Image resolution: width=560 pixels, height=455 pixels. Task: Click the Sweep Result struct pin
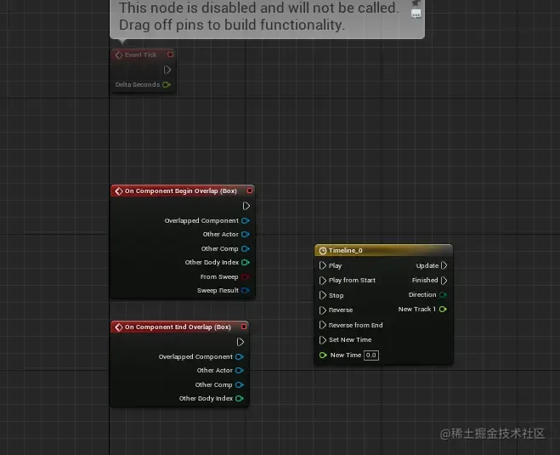(x=246, y=291)
